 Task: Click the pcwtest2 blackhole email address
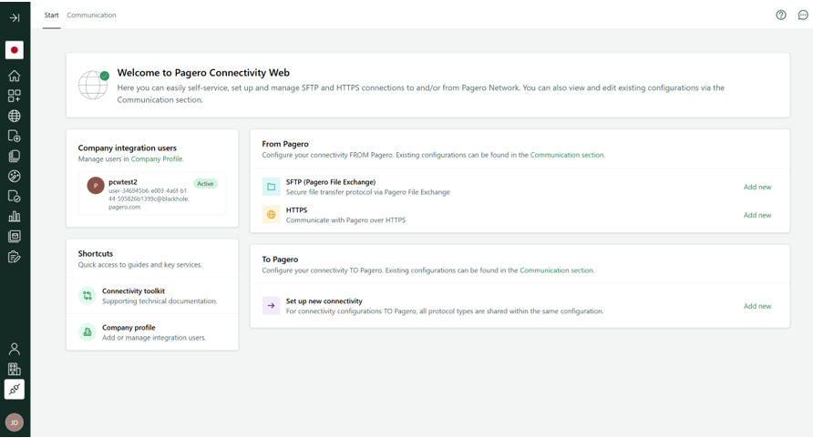pos(149,199)
